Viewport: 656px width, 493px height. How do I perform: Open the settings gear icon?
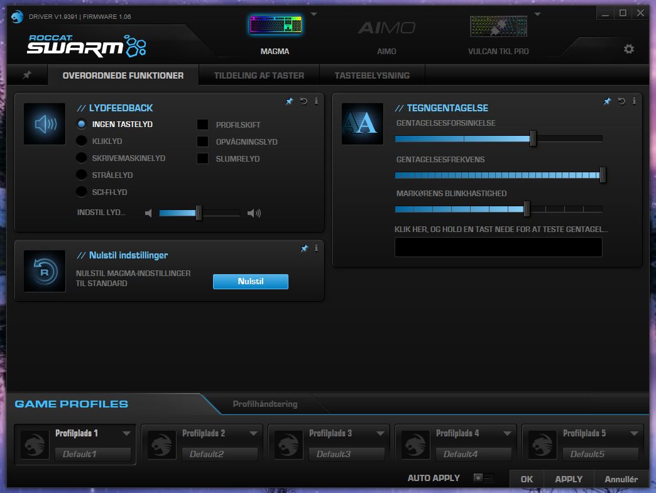(x=628, y=49)
